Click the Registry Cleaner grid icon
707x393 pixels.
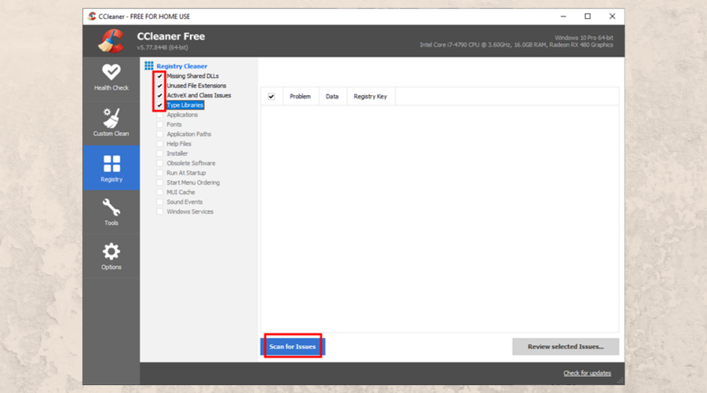pos(149,66)
